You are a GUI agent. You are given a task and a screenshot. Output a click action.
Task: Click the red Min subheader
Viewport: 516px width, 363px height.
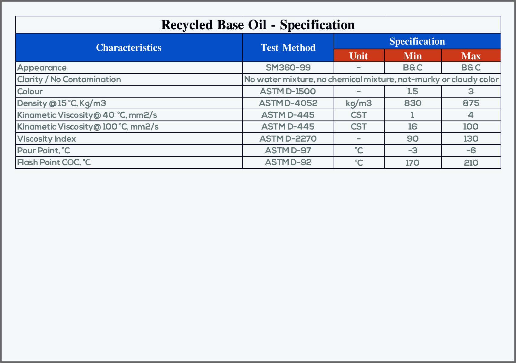click(x=412, y=56)
